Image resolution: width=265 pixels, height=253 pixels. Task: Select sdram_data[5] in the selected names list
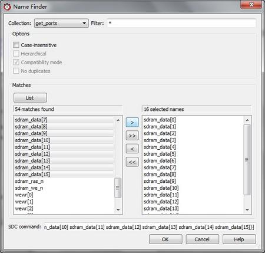point(160,154)
